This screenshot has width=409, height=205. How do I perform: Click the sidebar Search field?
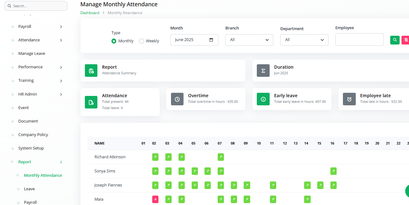pos(36,6)
